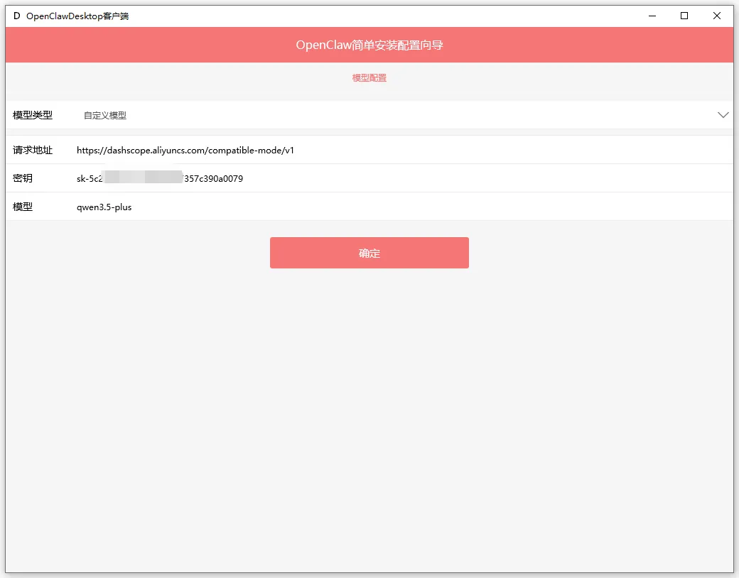The image size is (739, 578).
Task: Click the OpenClawDesktop客户端 window title text
Action: pyautogui.click(x=77, y=16)
